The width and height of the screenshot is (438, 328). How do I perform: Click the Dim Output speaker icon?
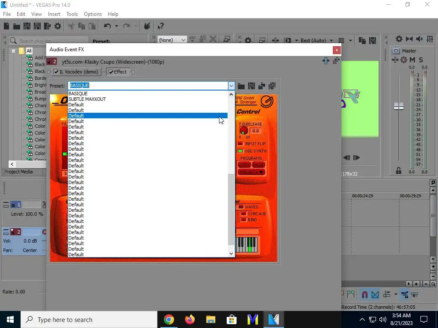(x=420, y=39)
